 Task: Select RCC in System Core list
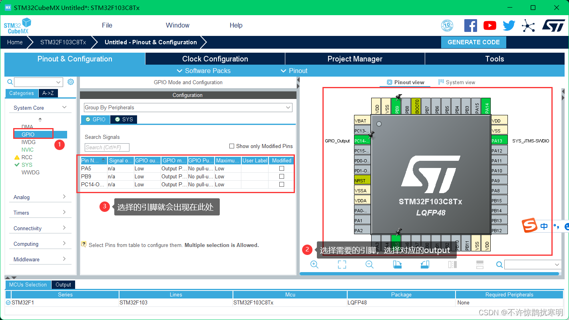point(27,157)
